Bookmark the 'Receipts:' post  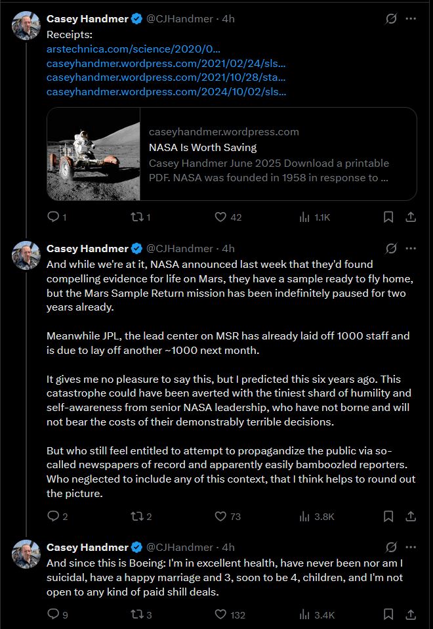tap(388, 217)
